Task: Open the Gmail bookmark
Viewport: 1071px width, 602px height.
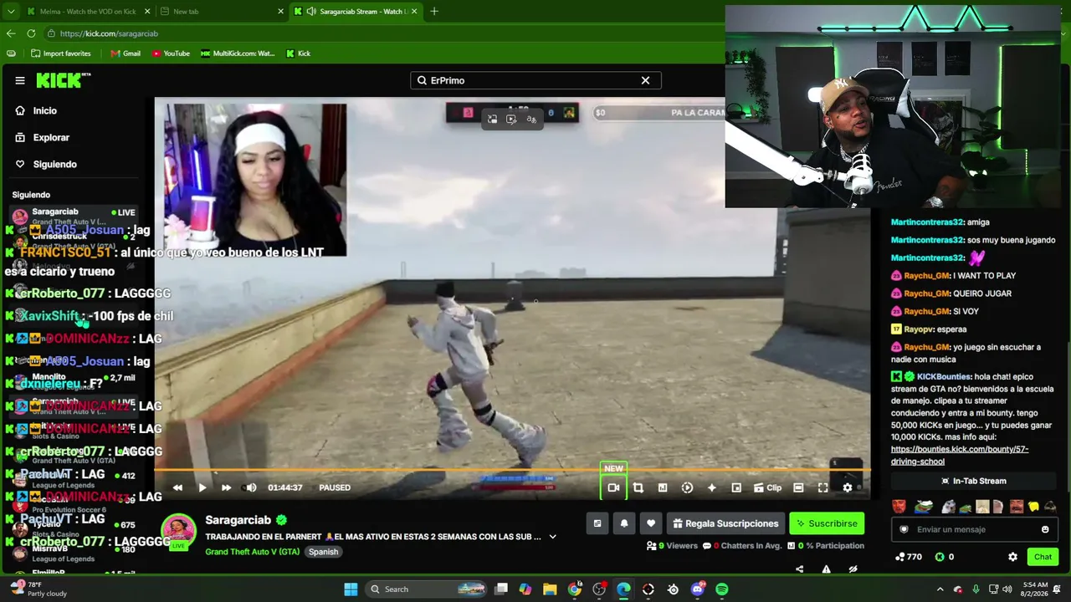Action: (126, 54)
